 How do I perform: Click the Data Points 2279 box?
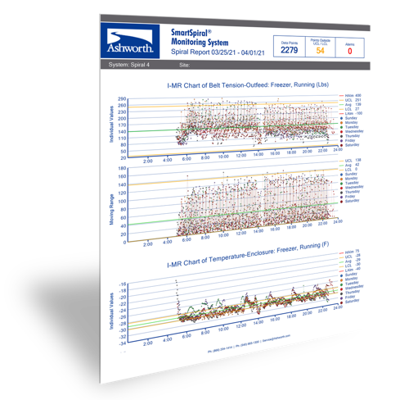coord(290,47)
